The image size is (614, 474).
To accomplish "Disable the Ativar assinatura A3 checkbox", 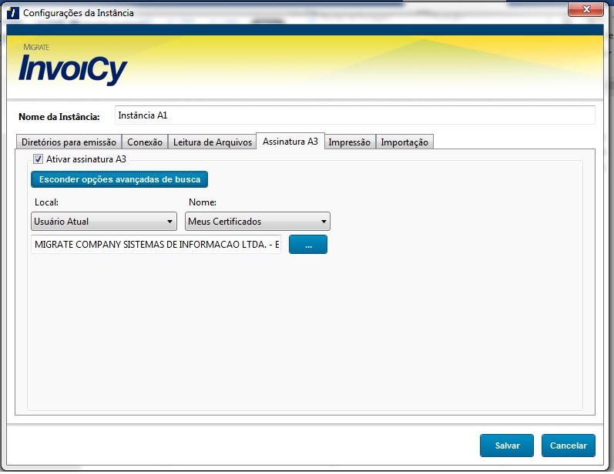I will tap(38, 159).
